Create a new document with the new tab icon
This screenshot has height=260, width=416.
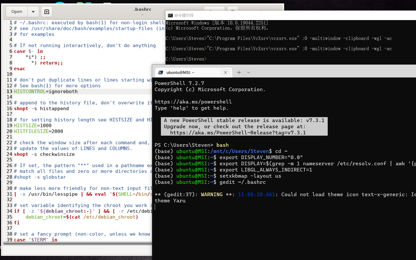pos(47,12)
